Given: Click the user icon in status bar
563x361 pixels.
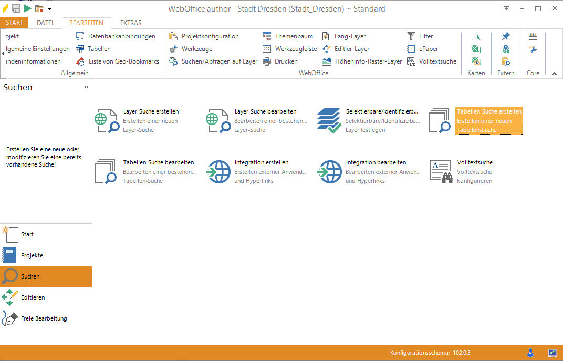Looking at the screenshot, I should pyautogui.click(x=530, y=353).
